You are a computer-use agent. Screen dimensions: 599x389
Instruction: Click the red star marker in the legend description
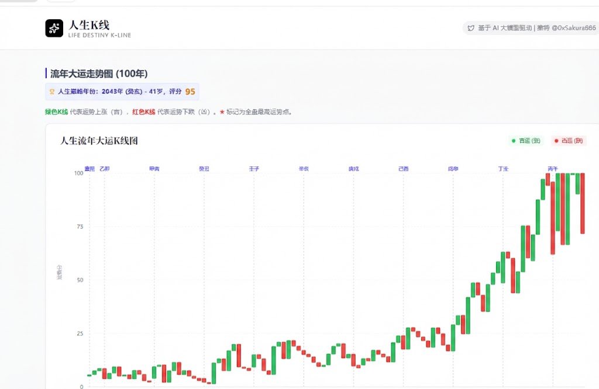[222, 112]
